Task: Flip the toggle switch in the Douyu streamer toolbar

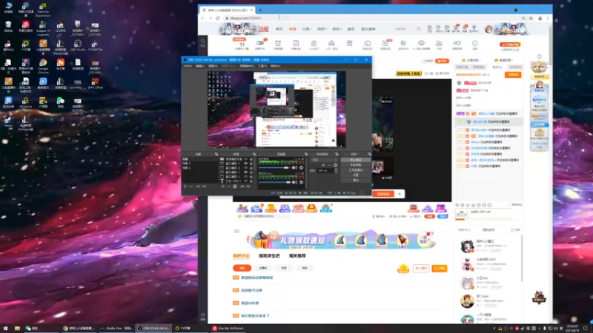Action: tap(260, 43)
